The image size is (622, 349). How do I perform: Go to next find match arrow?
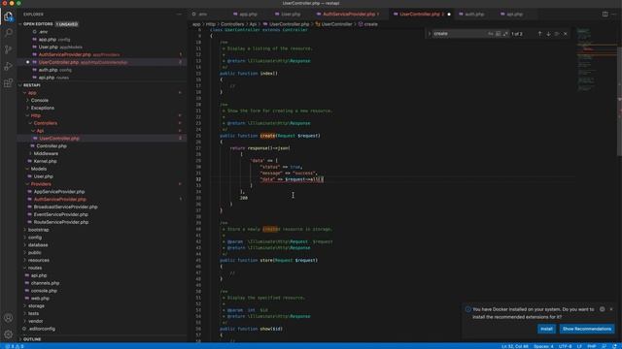pos(548,34)
